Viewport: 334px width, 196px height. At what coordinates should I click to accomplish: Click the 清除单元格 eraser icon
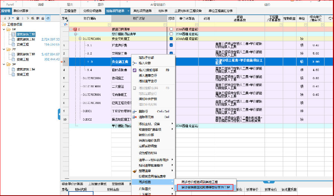(135, 117)
